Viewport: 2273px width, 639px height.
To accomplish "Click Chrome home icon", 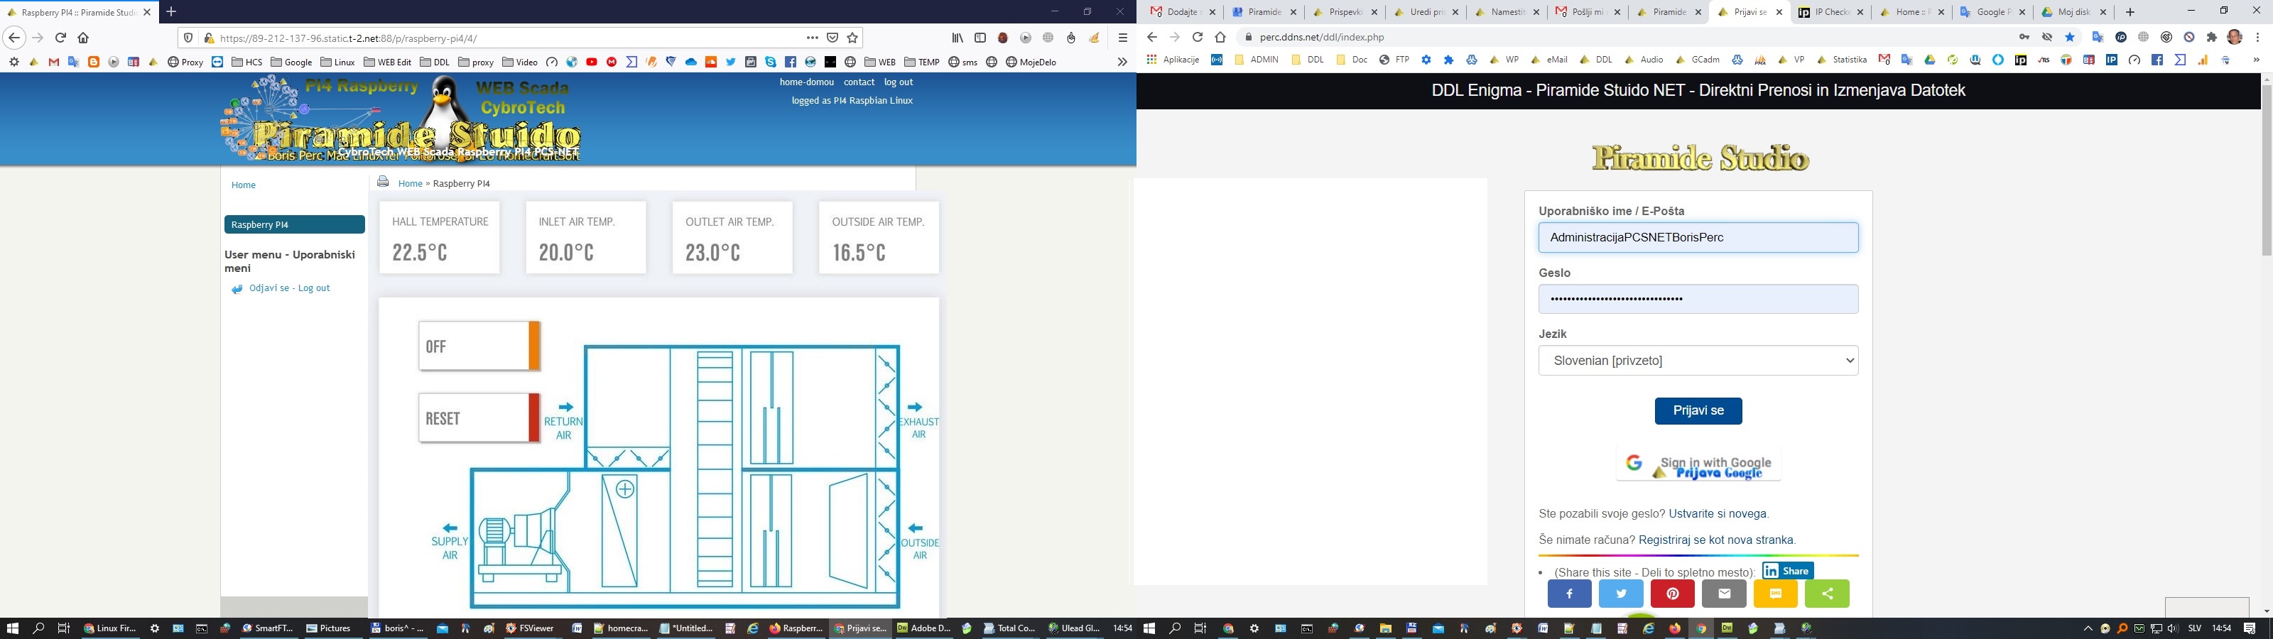I will coord(1220,37).
